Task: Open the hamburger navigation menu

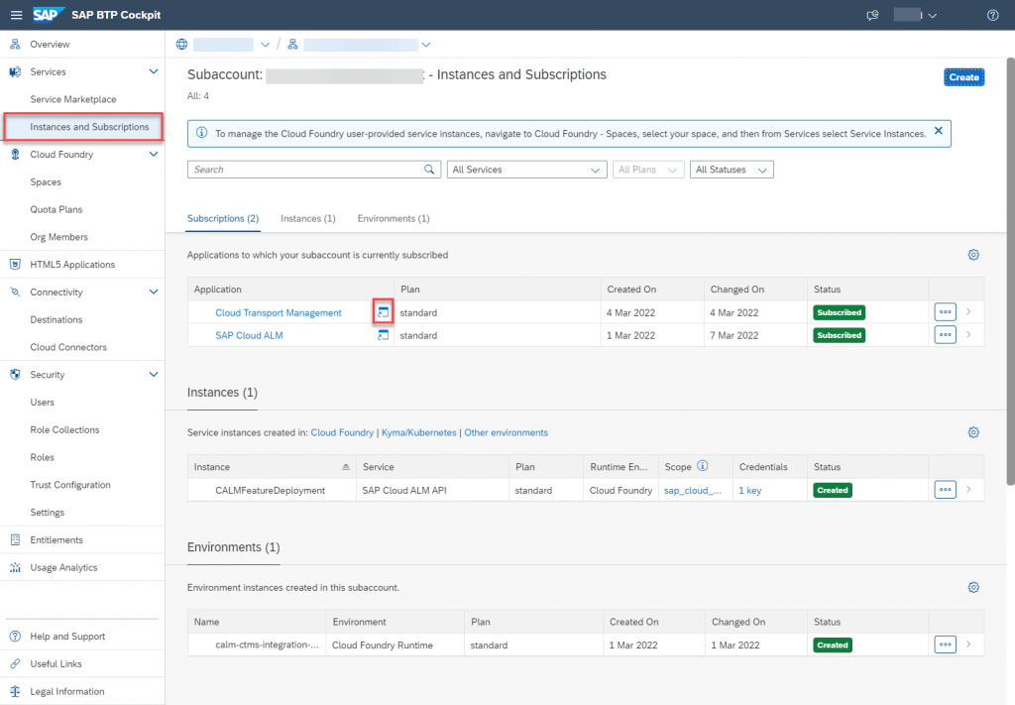Action: [16, 15]
